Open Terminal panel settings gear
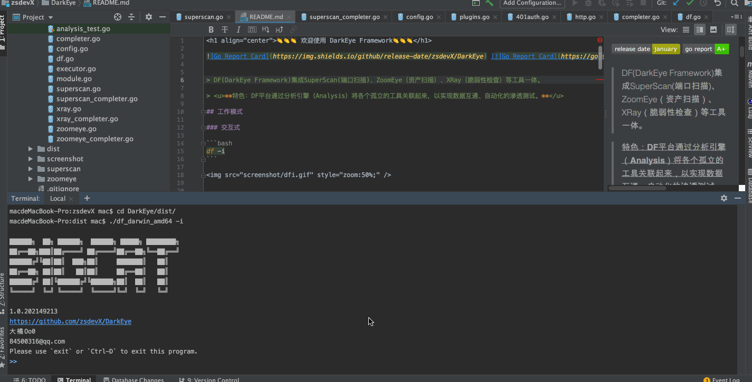Screen dimensions: 752x382 coord(724,198)
